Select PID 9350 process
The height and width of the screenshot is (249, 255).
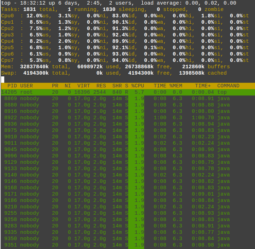tap(127, 238)
